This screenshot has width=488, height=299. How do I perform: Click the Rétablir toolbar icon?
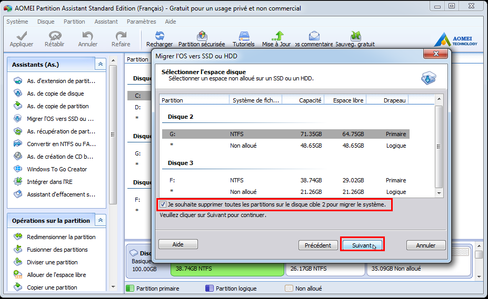(x=55, y=36)
